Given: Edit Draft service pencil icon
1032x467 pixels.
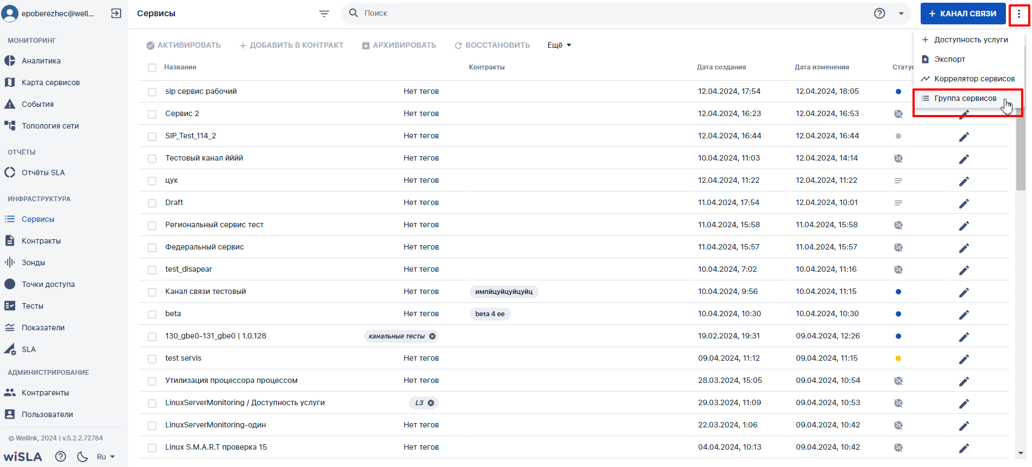Looking at the screenshot, I should point(964,203).
